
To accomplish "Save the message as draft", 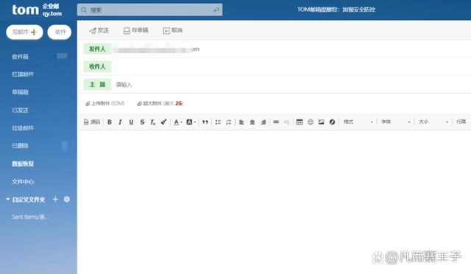I will 135,30.
